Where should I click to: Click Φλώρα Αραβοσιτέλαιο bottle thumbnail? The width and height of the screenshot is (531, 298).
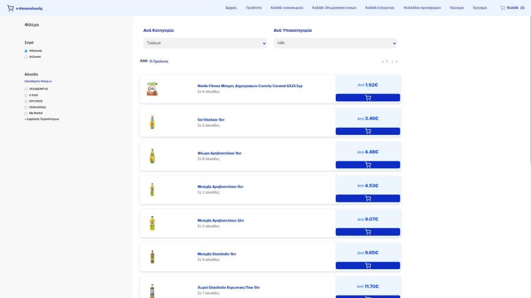tap(152, 156)
